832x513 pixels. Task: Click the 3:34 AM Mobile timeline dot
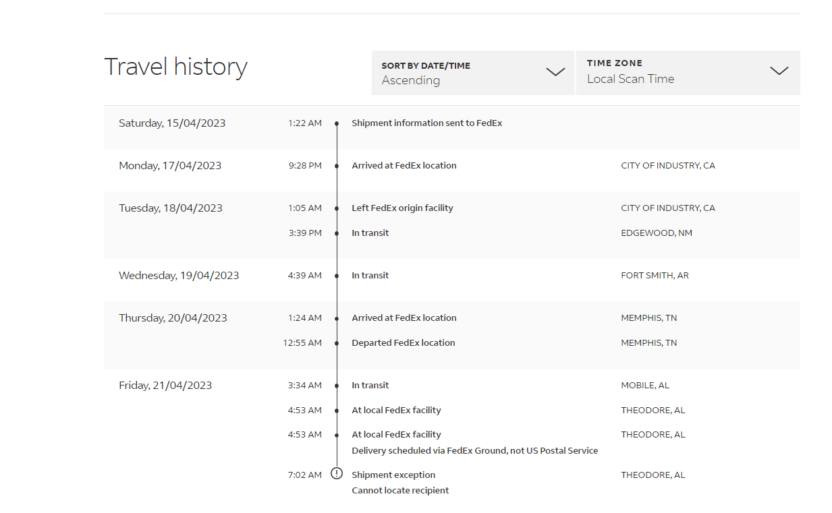(x=337, y=386)
